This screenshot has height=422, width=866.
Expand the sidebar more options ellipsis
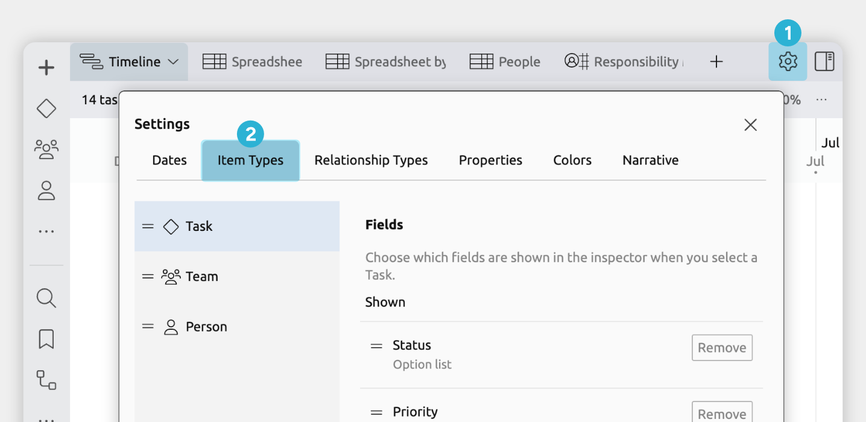46,231
